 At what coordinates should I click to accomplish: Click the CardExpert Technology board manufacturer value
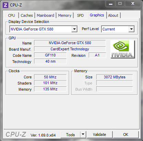70,49
